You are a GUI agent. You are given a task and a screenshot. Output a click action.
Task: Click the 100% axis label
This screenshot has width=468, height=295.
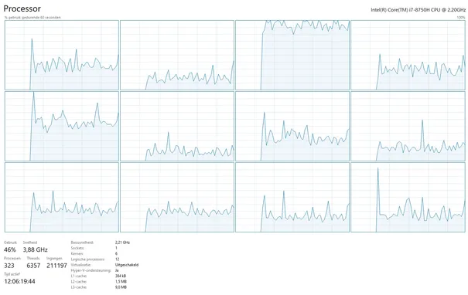tap(461, 18)
